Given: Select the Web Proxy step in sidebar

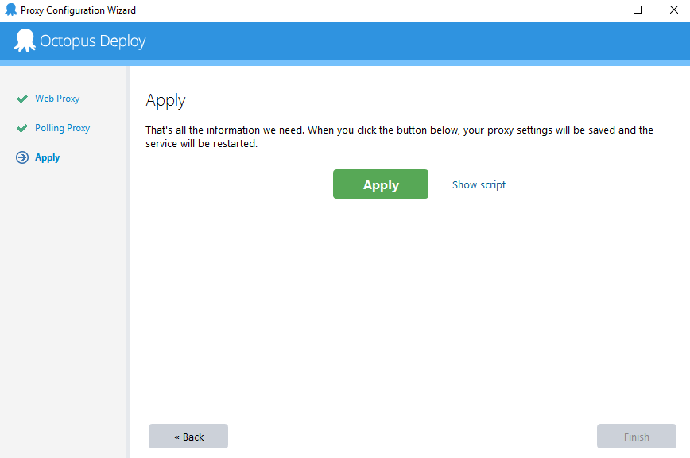Looking at the screenshot, I should point(57,99).
